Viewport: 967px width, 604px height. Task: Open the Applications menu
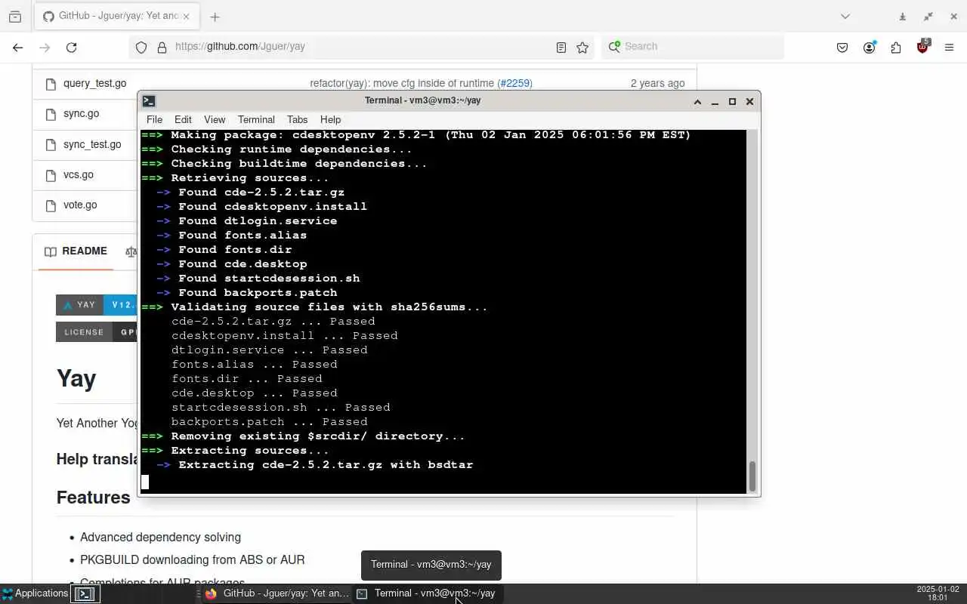pyautogui.click(x=35, y=593)
